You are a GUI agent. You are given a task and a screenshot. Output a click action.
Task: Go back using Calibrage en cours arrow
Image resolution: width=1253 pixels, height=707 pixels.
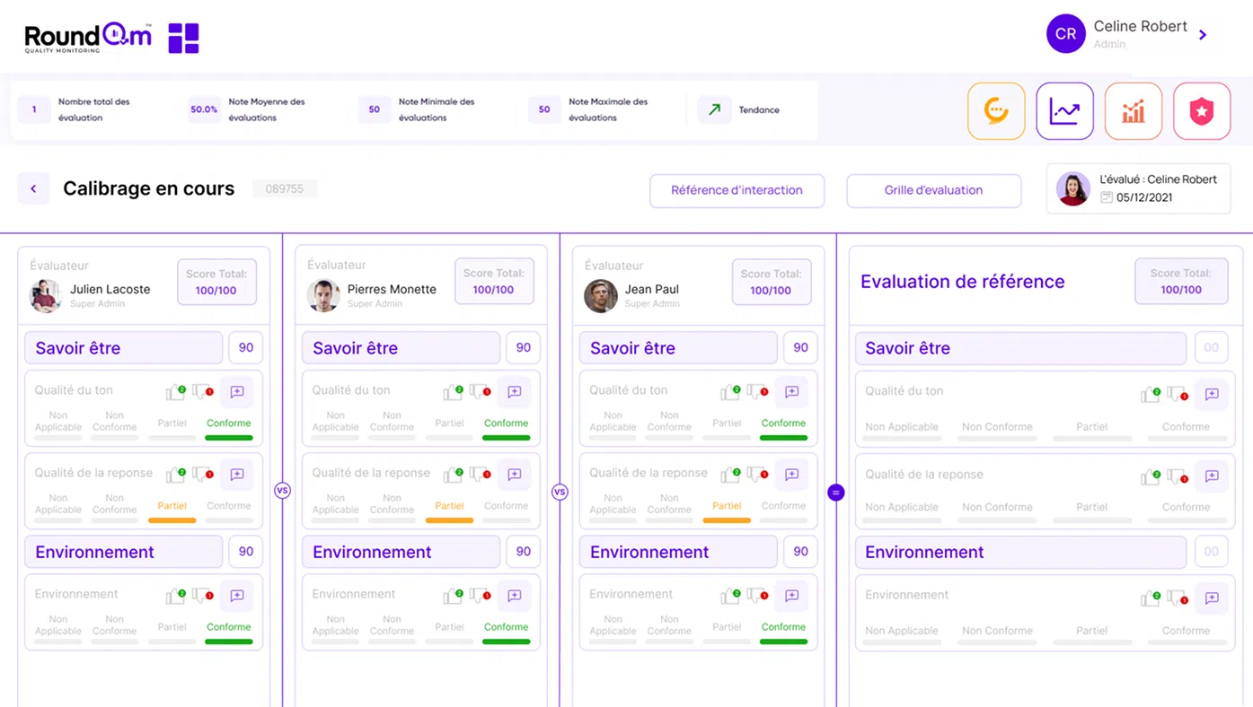(x=33, y=188)
